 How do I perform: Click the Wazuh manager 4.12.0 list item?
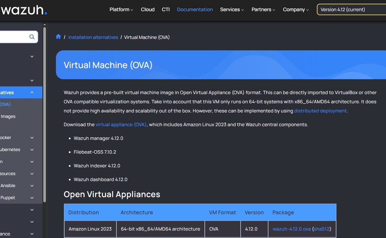(98, 138)
